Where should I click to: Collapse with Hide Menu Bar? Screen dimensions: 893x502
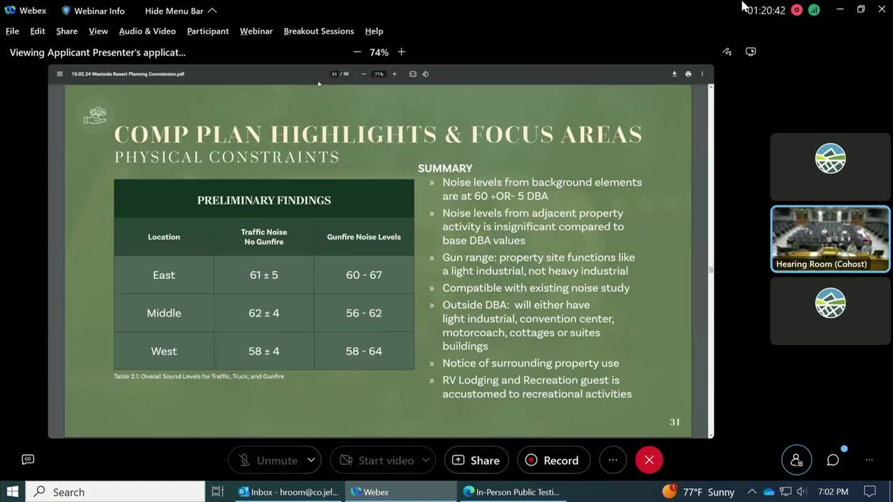point(181,10)
